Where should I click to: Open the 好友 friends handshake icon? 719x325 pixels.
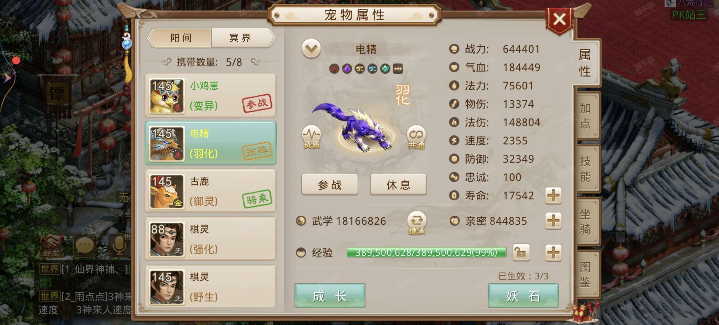pyautogui.click(x=51, y=246)
